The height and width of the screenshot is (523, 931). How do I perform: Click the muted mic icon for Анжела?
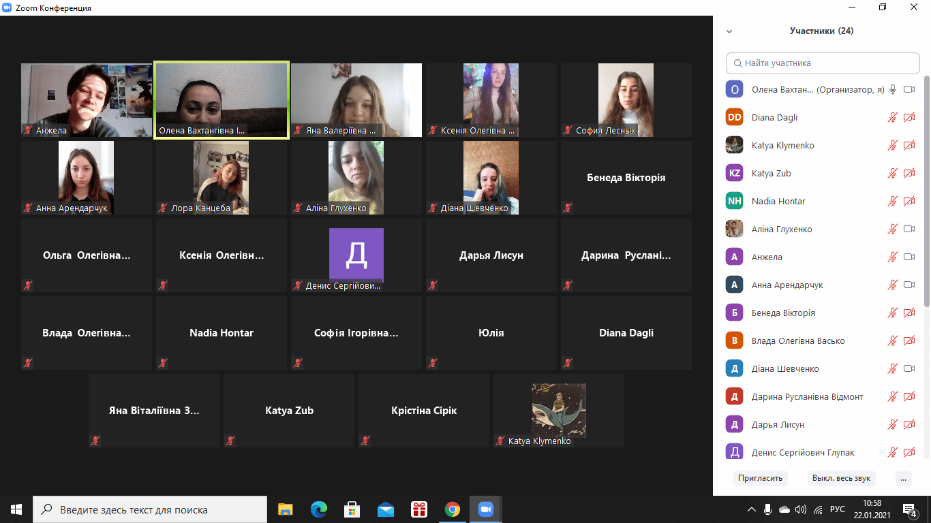[x=893, y=257]
